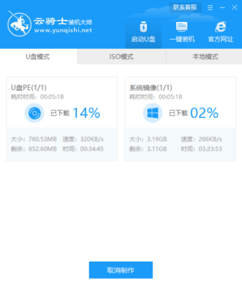The width and height of the screenshot is (242, 299).
Task: Open 一键装机 computer icon
Action: [x=182, y=27]
